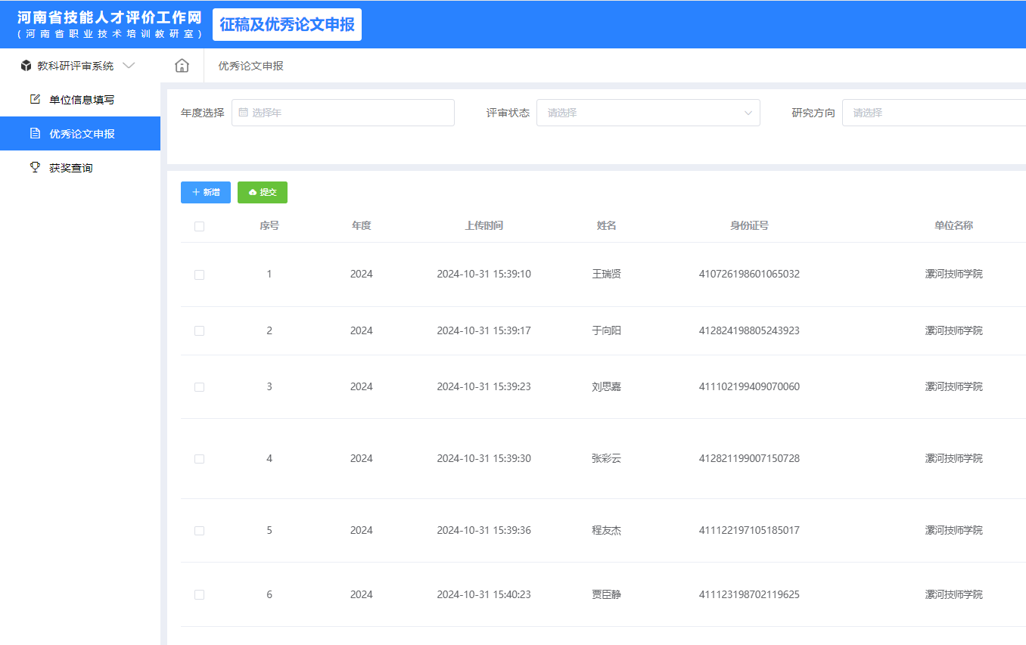Click the name cell 王瑞贤
This screenshot has width=1026, height=645.
[606, 274]
